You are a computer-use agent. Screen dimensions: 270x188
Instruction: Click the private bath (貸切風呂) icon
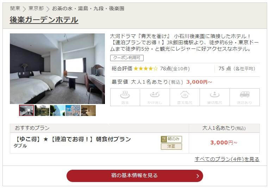[x=214, y=97]
